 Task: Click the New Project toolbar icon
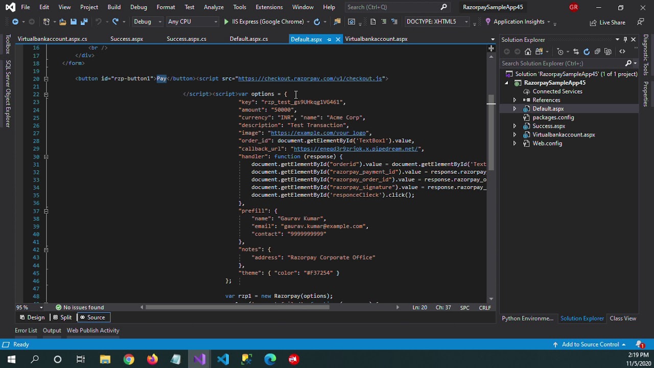(x=46, y=21)
